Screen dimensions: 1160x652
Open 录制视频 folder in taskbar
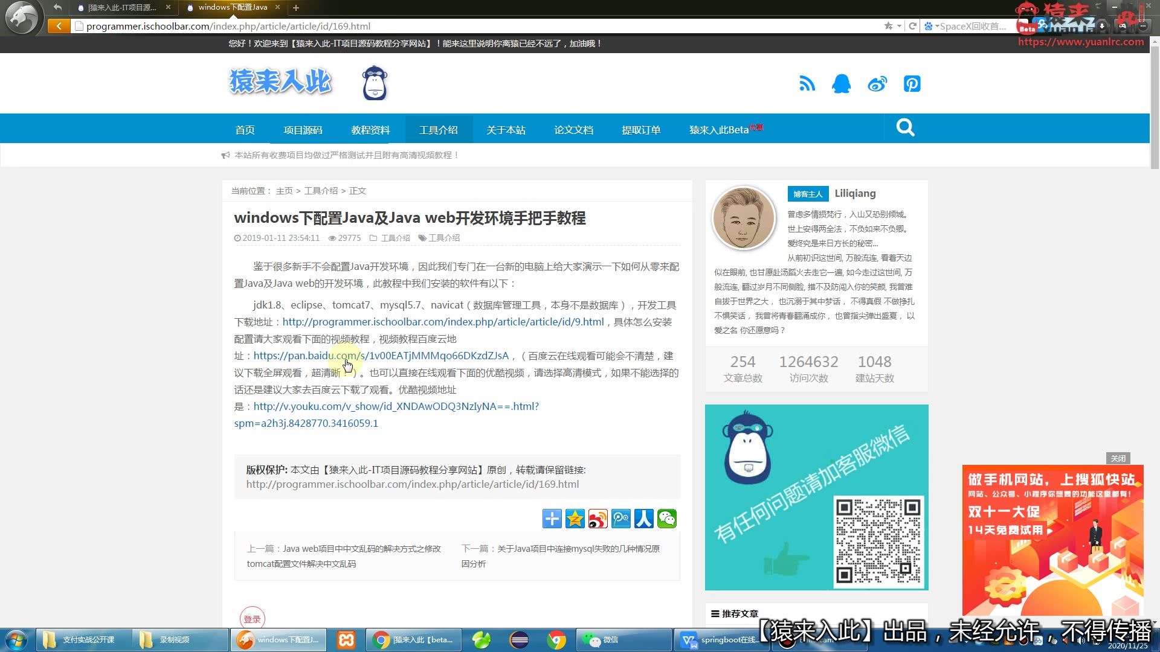click(180, 640)
